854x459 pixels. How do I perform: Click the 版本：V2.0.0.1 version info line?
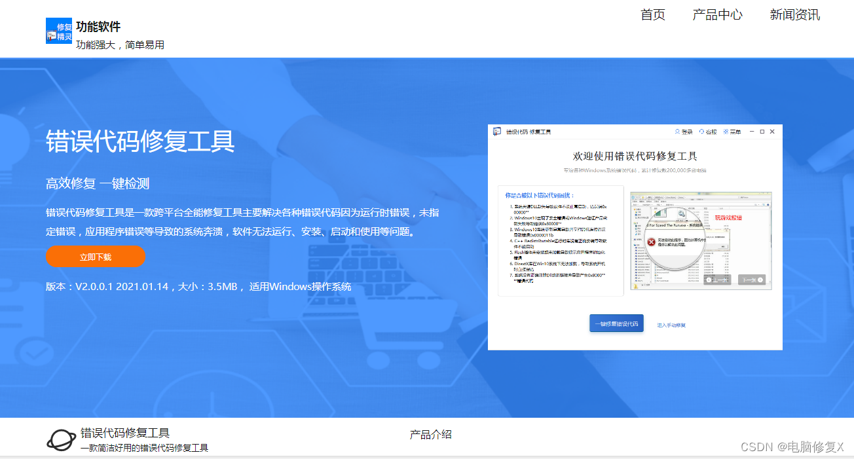click(x=198, y=287)
